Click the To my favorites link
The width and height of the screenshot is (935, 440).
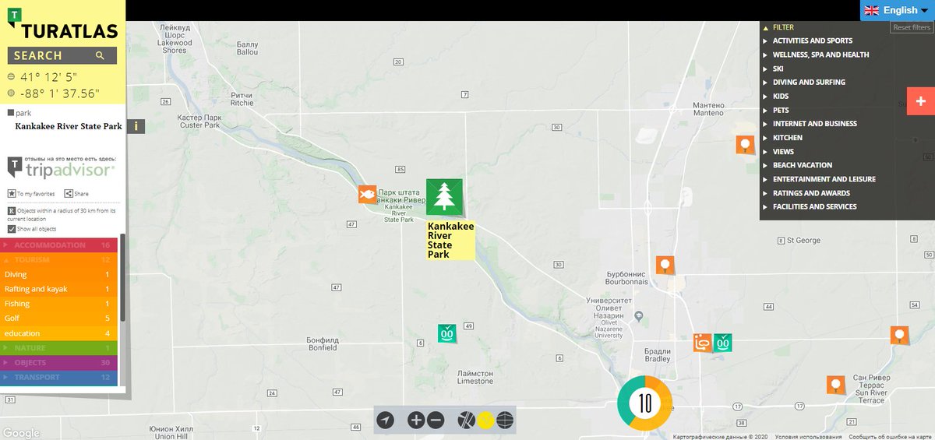point(36,194)
